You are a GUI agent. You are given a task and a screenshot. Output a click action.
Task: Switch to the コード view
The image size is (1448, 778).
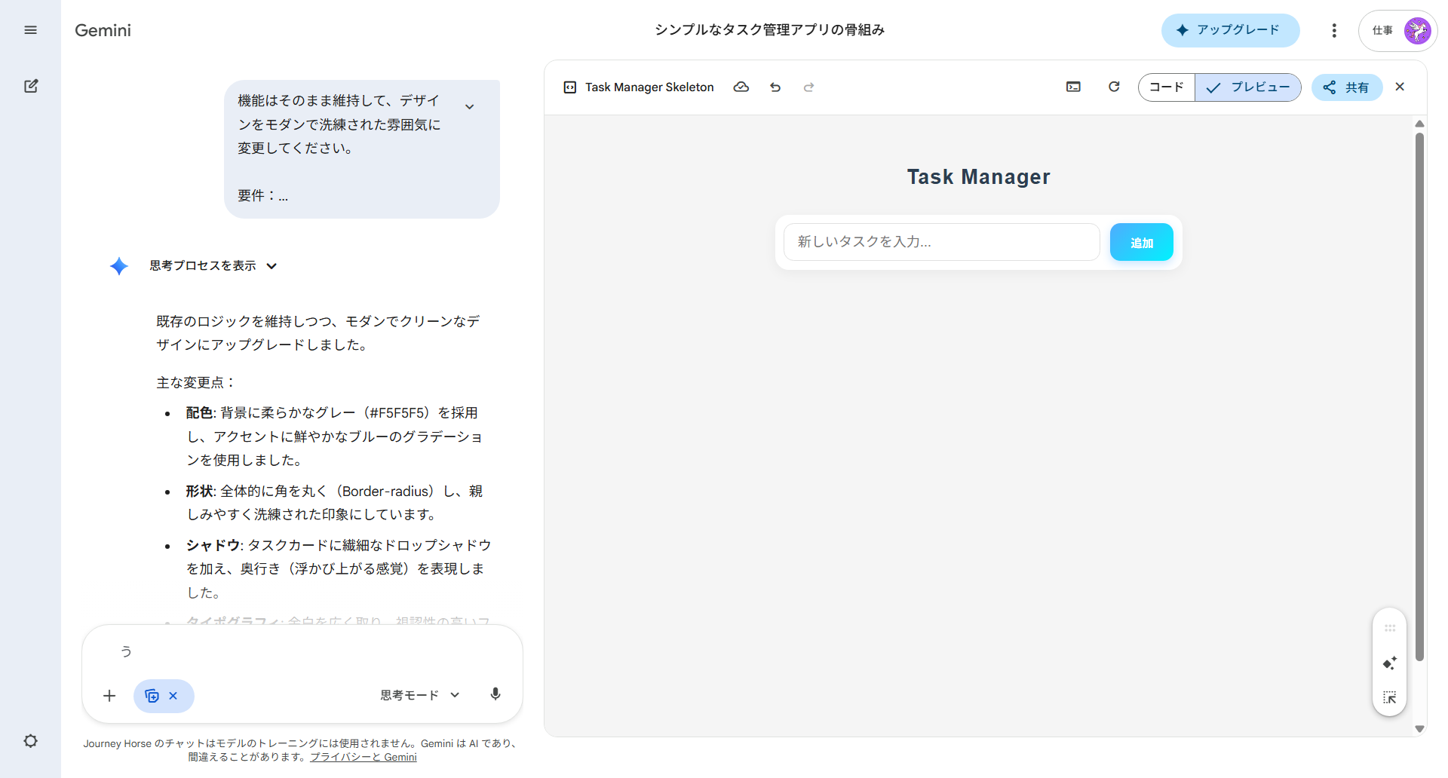tap(1165, 87)
